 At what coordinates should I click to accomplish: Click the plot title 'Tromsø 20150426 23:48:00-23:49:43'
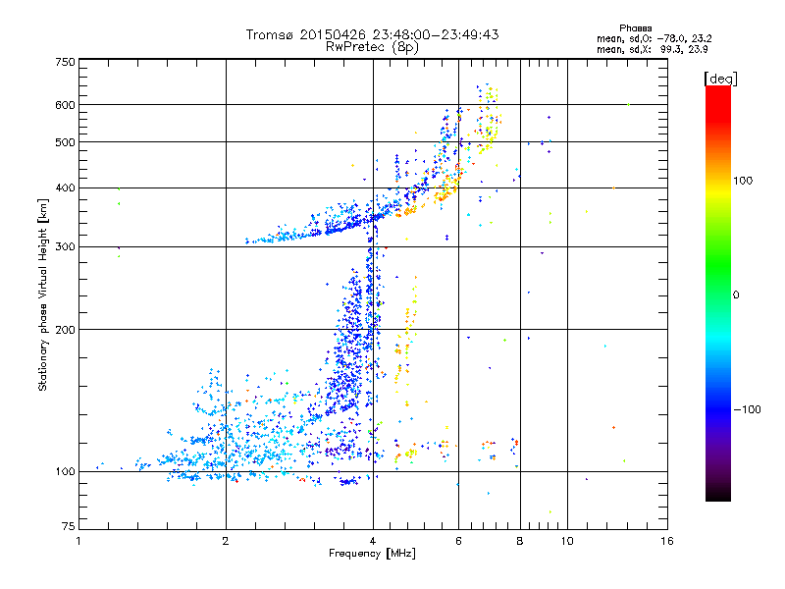(372, 34)
